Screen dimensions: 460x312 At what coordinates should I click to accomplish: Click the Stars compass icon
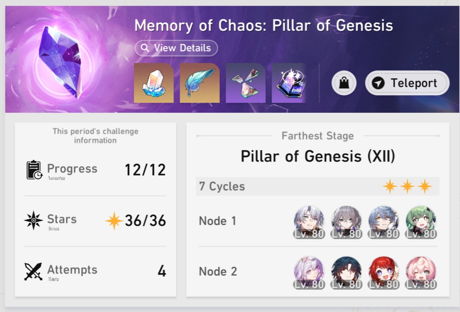(x=34, y=220)
